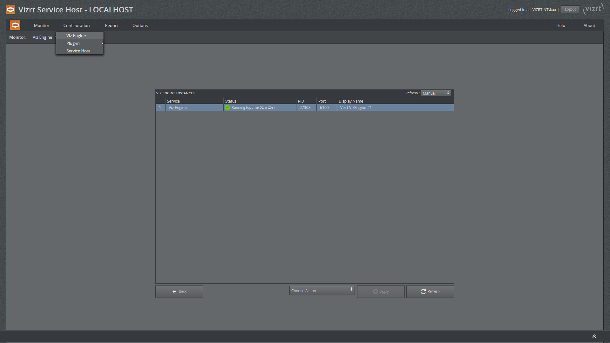
Task: Expand the Plug-in submenu arrow
Action: [x=102, y=44]
